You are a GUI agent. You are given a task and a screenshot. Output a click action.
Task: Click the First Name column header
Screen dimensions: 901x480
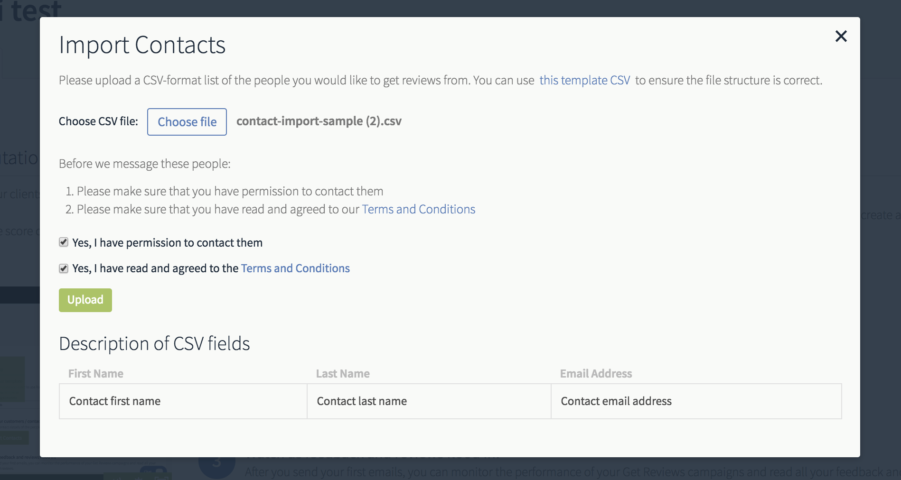point(96,374)
